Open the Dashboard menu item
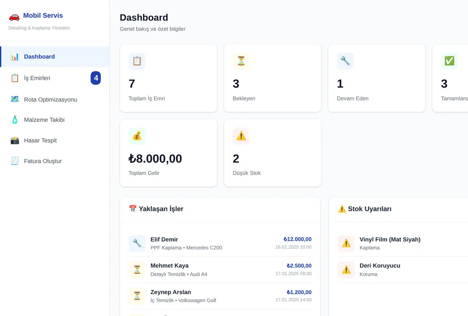468x316 pixels. 55,57
